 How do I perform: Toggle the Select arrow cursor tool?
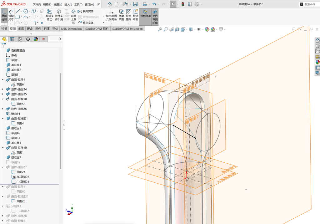172,4
